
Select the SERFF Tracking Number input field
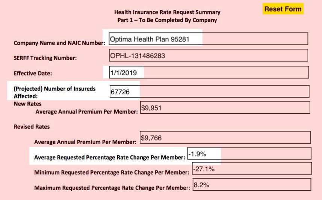tap(208, 56)
